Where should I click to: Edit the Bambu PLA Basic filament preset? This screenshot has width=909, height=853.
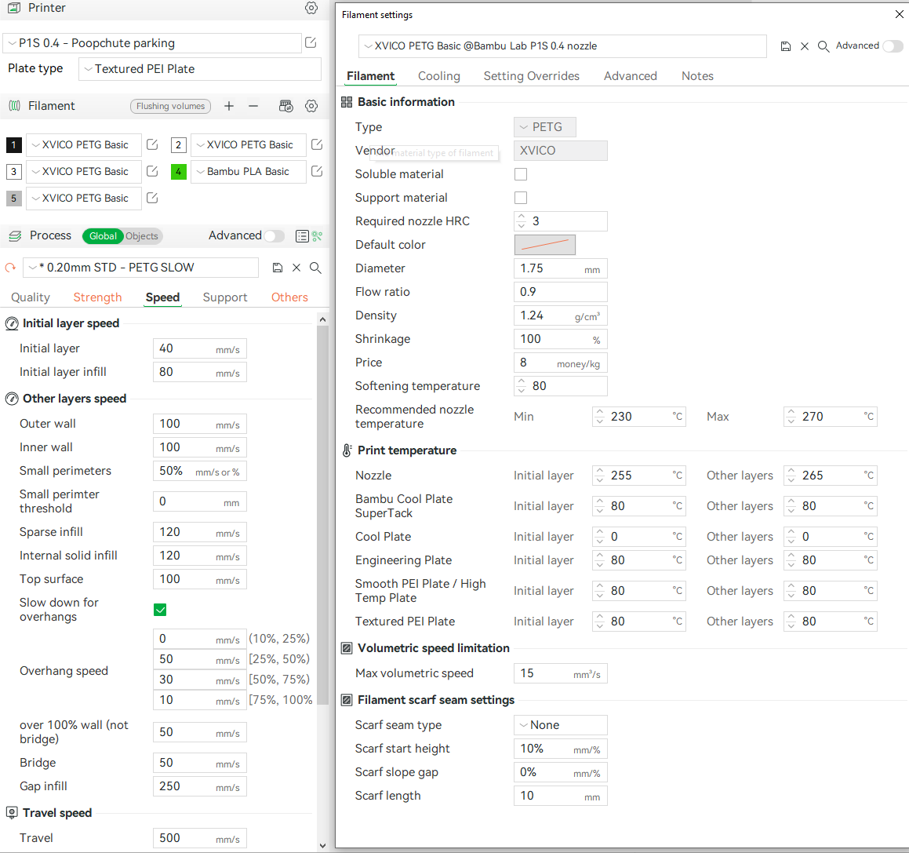click(x=317, y=171)
